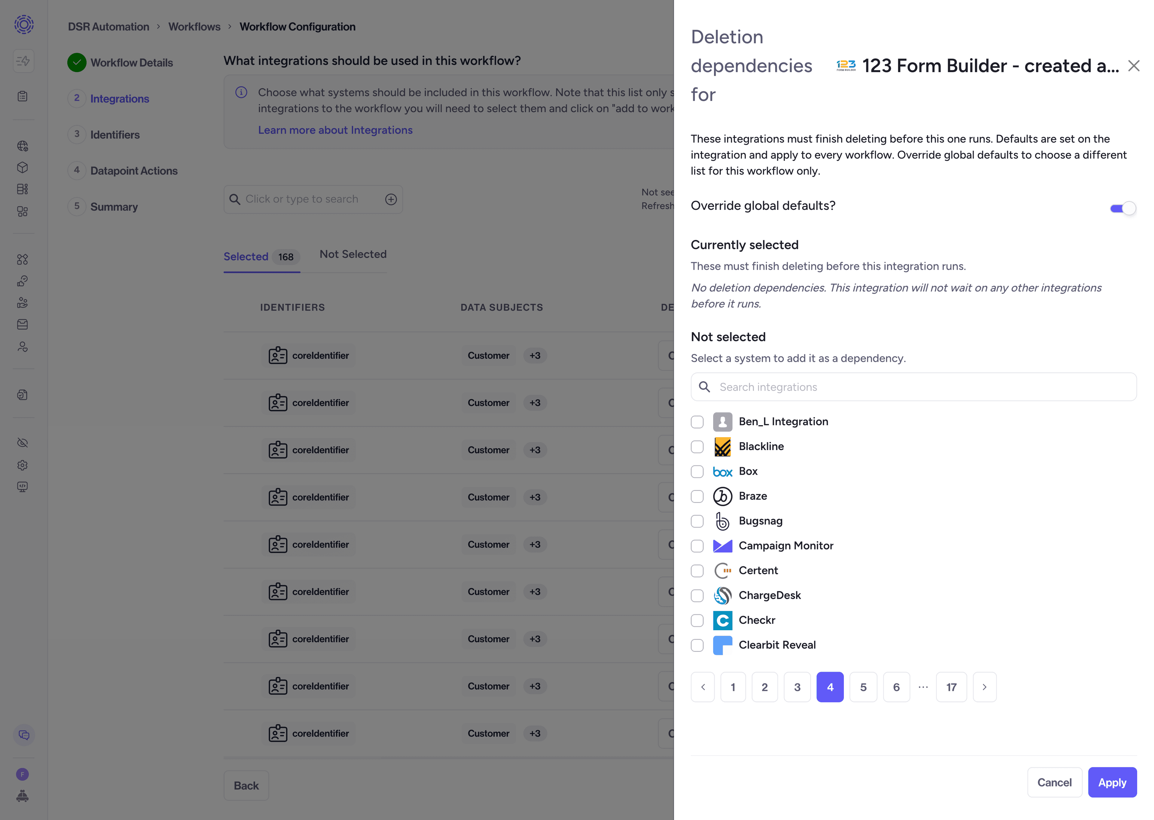
Task: Click the 123 Form Builder logo
Action: point(846,66)
